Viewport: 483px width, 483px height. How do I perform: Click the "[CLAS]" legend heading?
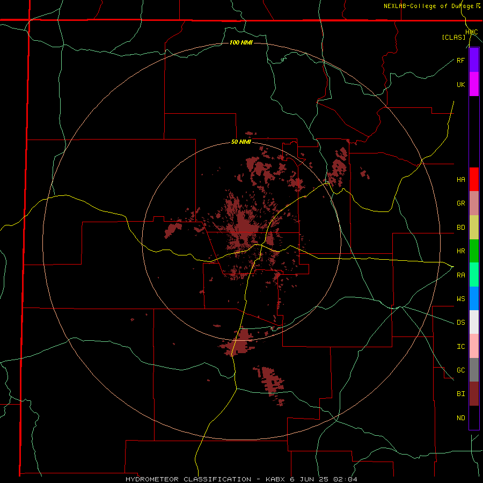pos(453,38)
